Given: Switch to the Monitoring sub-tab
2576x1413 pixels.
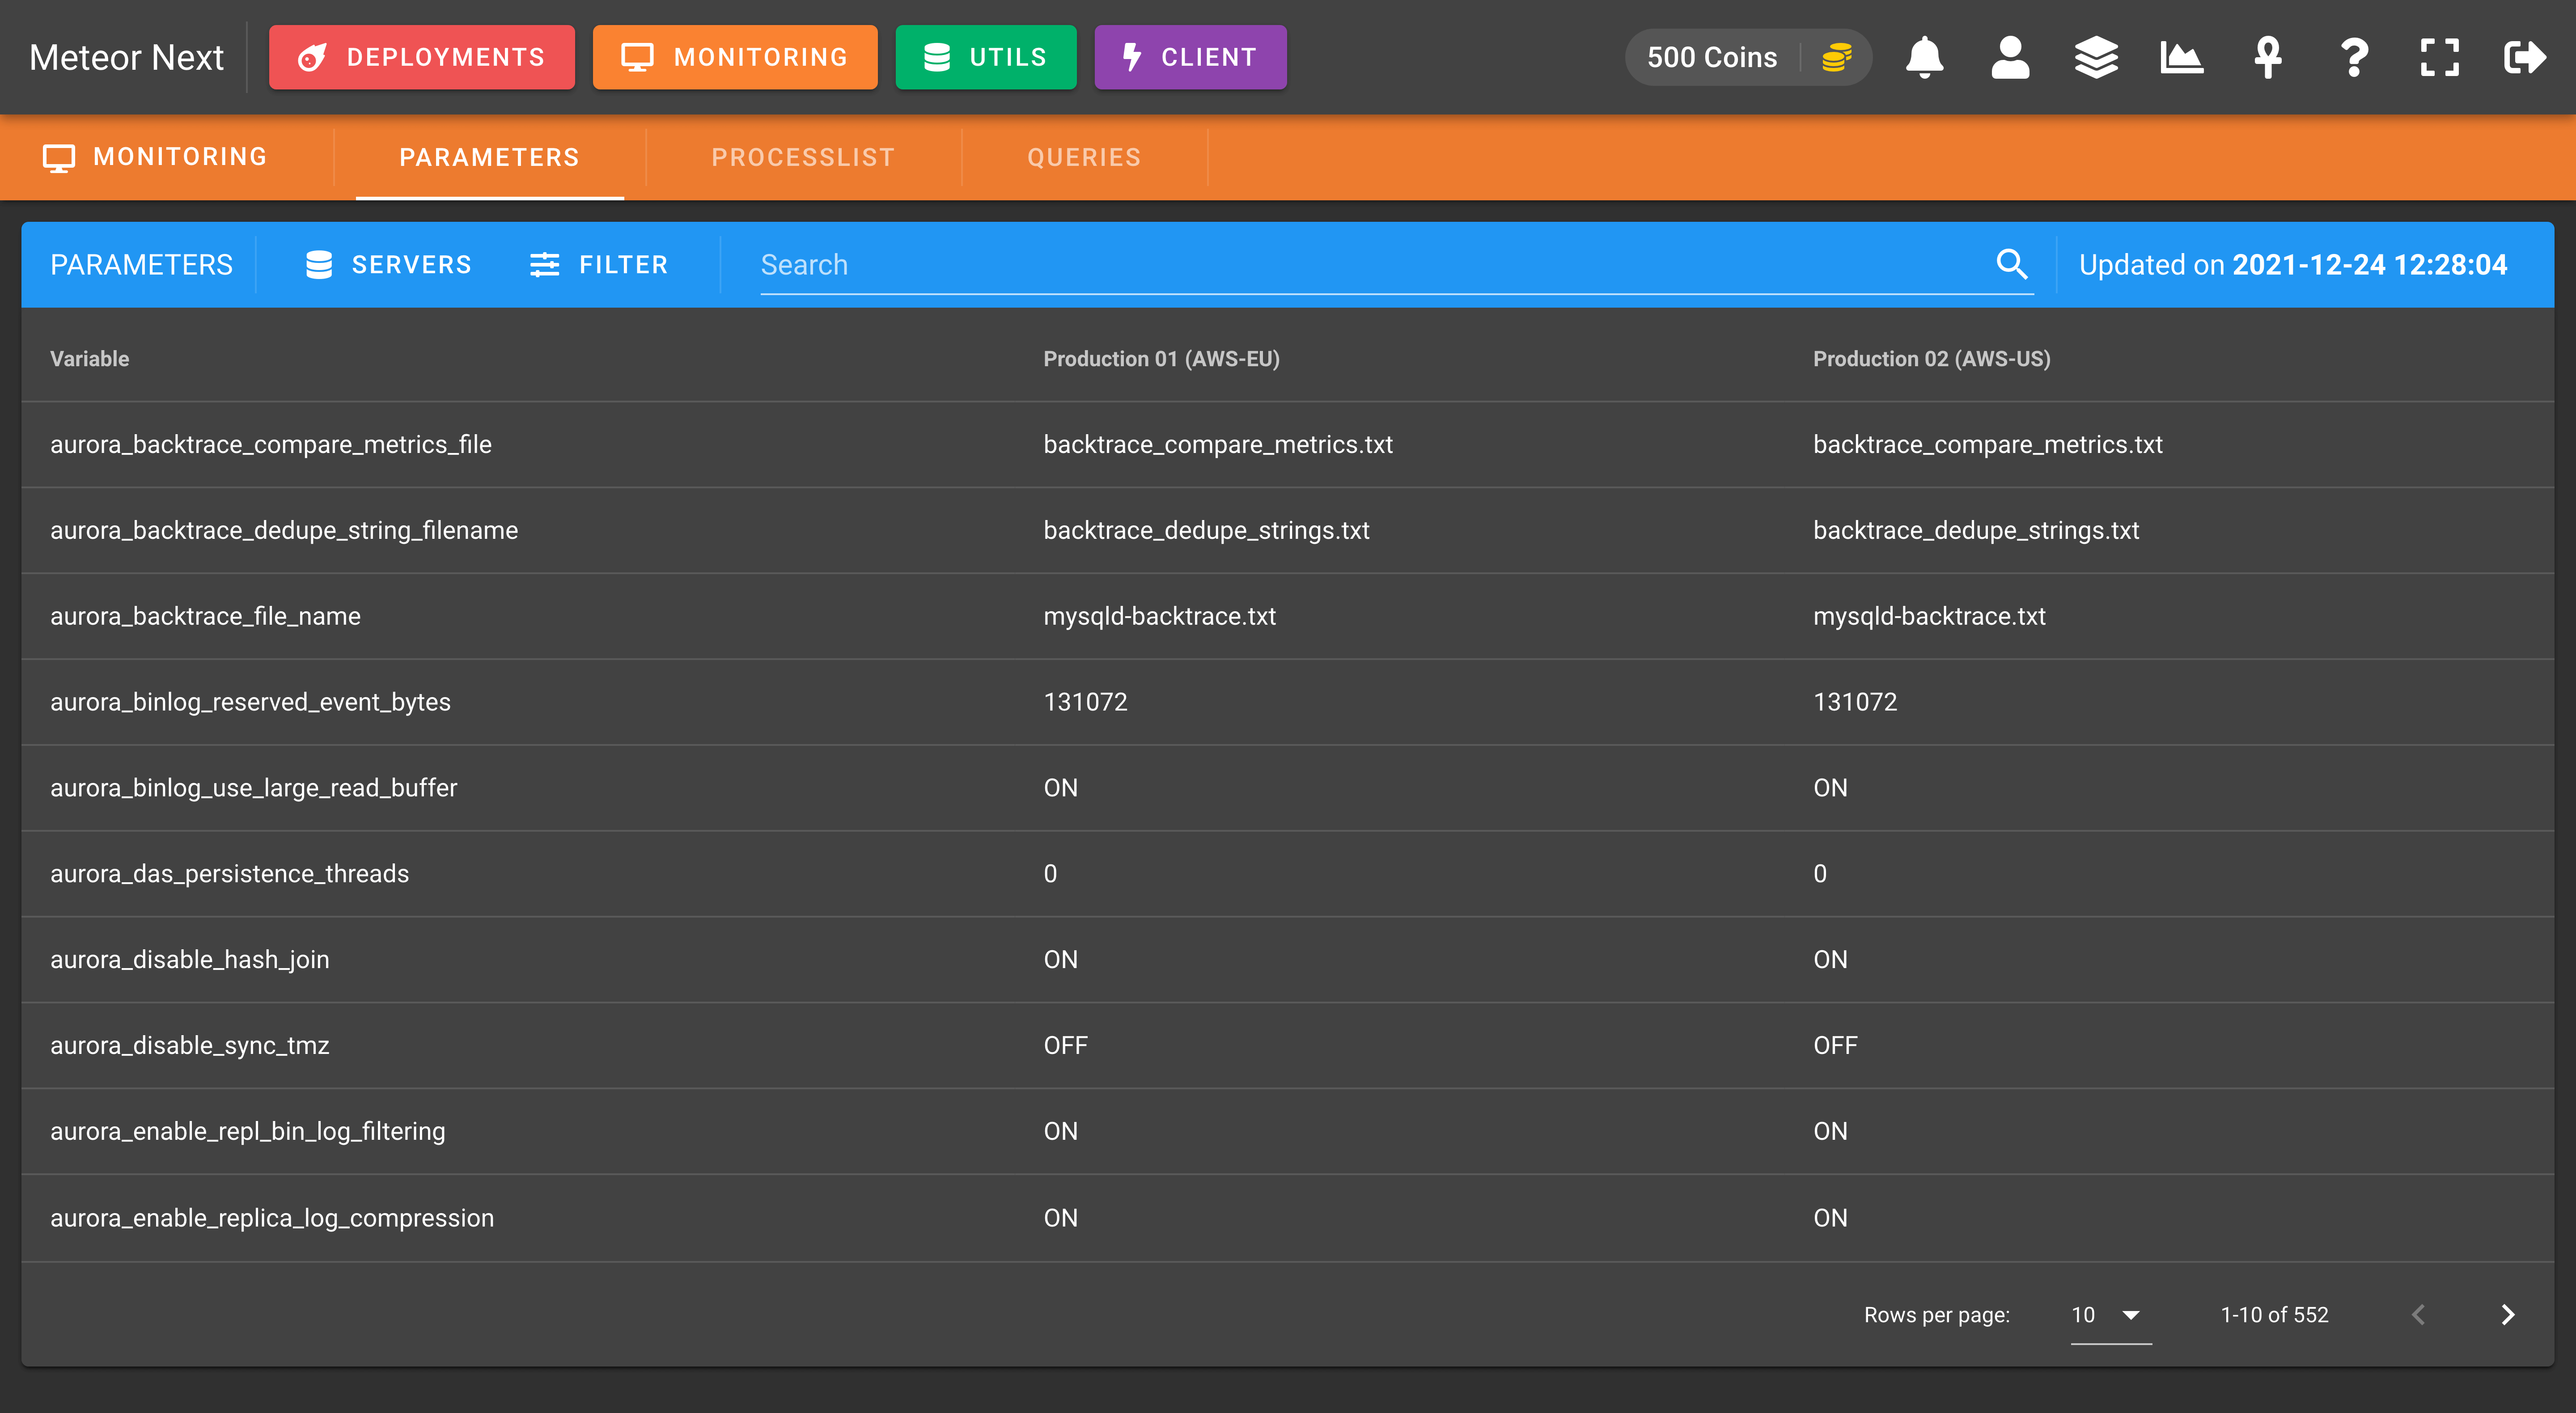Looking at the screenshot, I should (x=156, y=157).
